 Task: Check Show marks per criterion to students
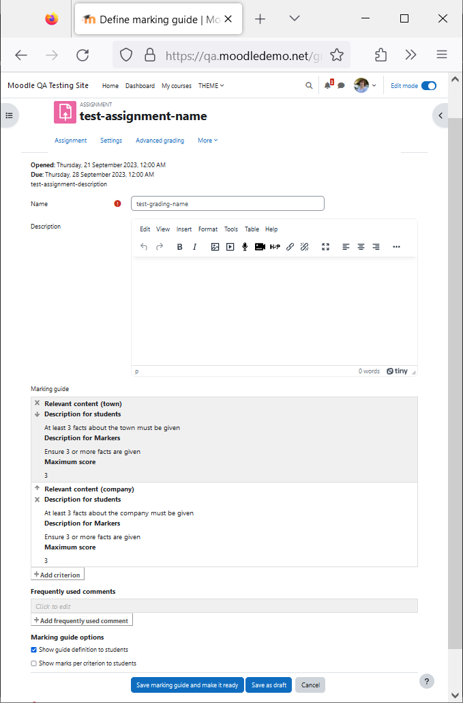(x=33, y=663)
